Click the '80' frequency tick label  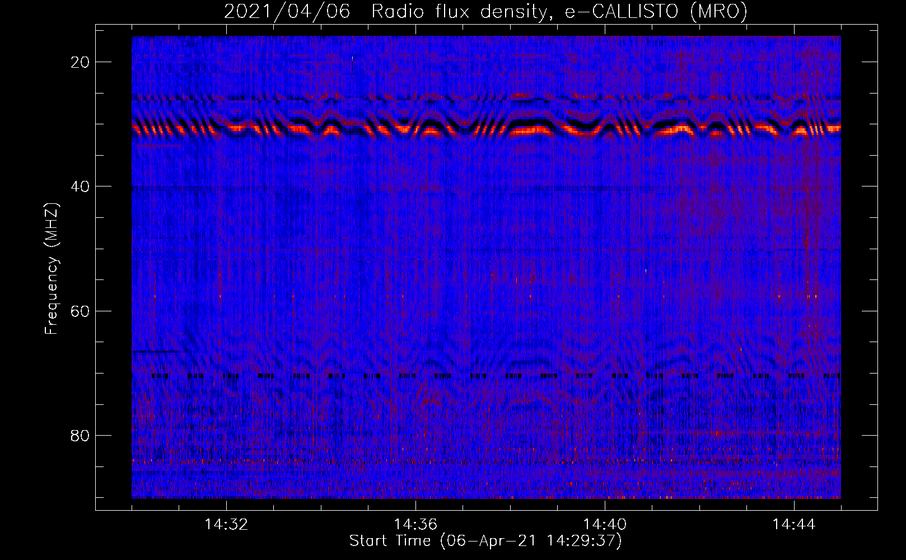click(80, 435)
